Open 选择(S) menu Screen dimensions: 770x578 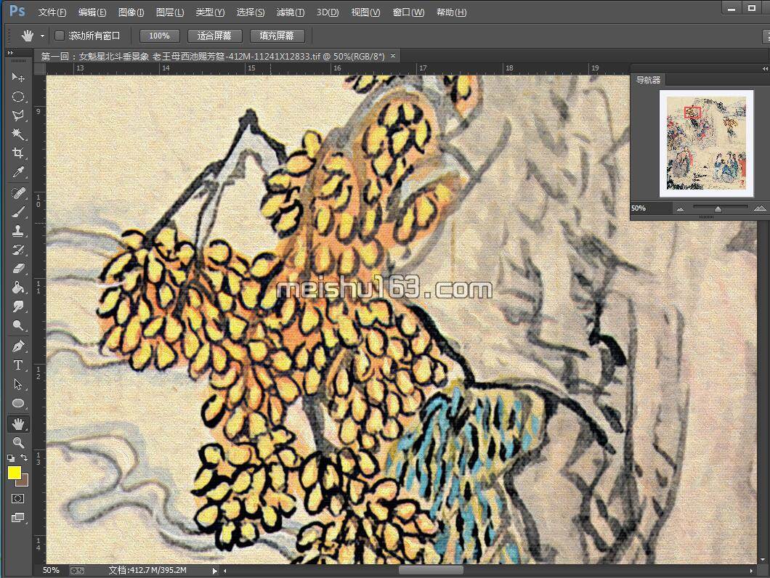(x=251, y=12)
